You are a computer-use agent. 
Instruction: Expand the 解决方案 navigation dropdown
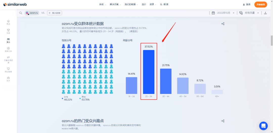tap(115, 5)
